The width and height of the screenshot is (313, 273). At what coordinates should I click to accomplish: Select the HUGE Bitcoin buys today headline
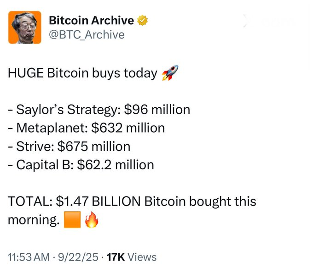[83, 73]
